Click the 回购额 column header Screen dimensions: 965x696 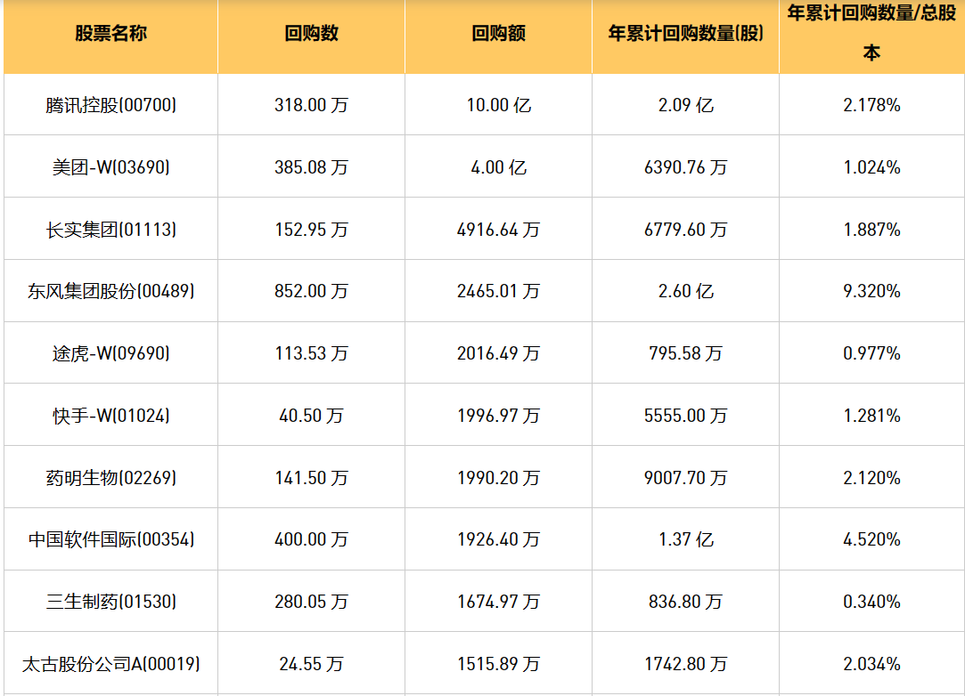[498, 34]
